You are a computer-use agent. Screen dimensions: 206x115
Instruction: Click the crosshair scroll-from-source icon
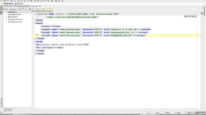(x=26, y=9)
